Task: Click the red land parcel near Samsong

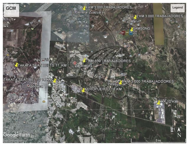Action: coord(123,33)
